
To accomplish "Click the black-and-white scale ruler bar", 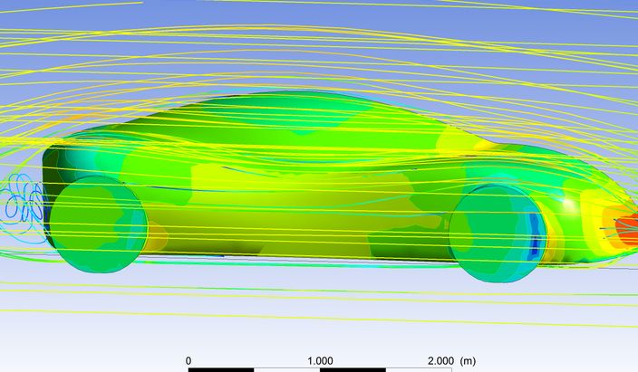I will [320, 369].
